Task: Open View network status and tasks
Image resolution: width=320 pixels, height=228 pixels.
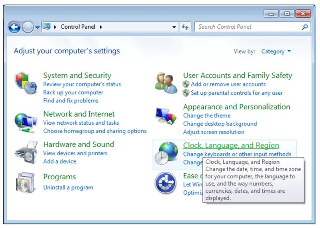Action: tap(81, 123)
